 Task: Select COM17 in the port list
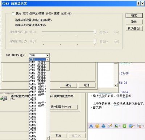pyautogui.click(x=38, y=103)
